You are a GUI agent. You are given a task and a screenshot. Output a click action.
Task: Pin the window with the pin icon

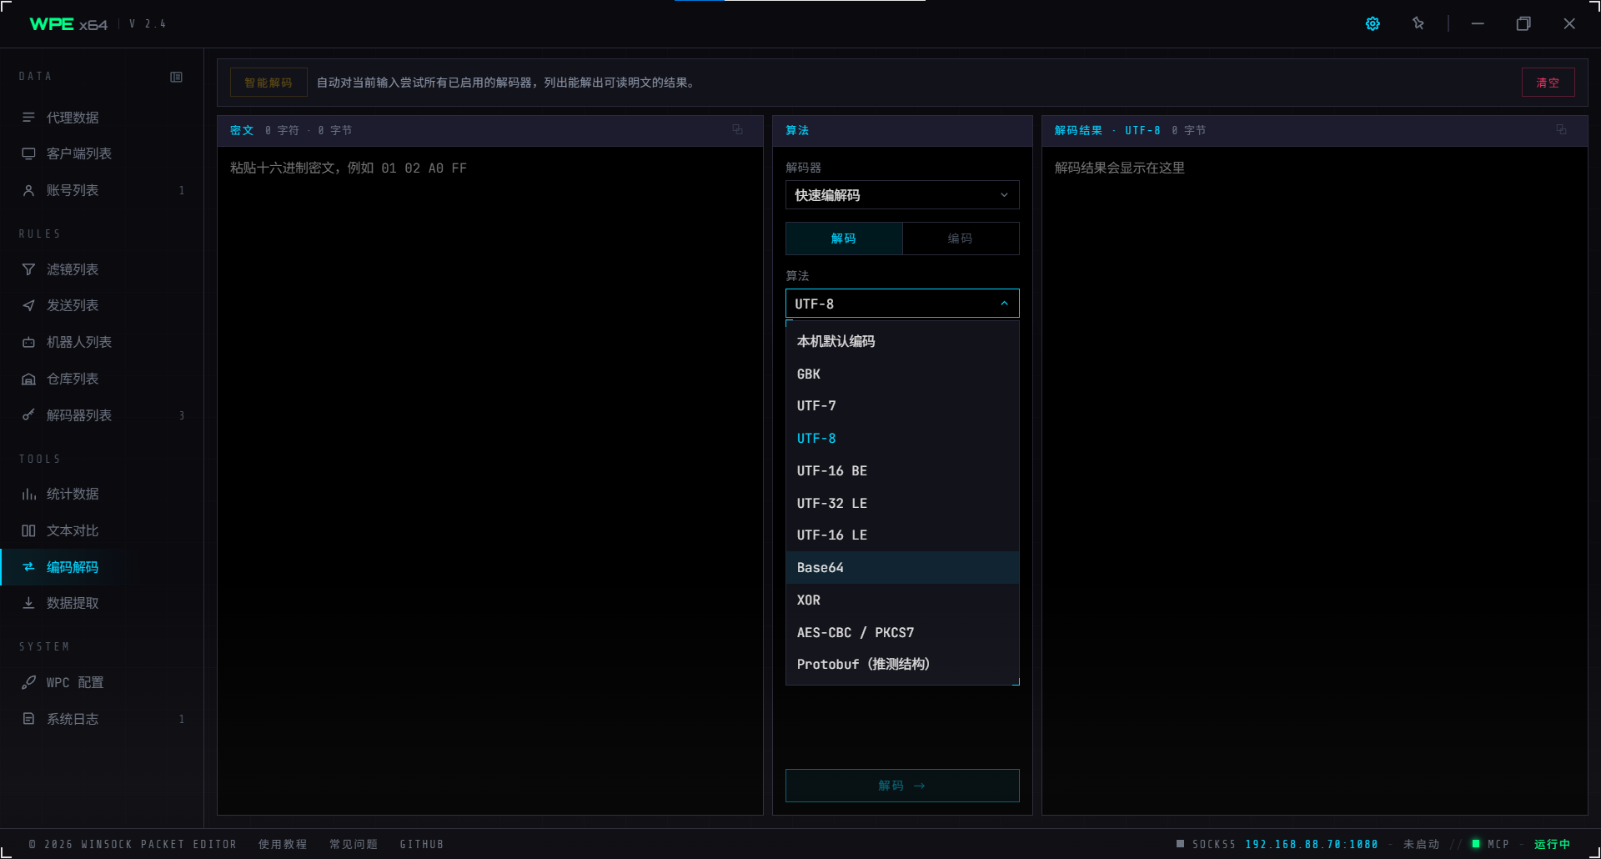click(1418, 23)
